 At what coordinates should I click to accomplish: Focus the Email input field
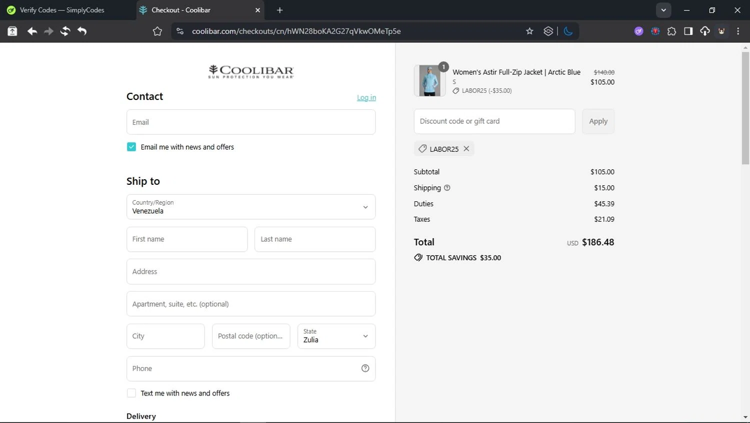point(251,122)
